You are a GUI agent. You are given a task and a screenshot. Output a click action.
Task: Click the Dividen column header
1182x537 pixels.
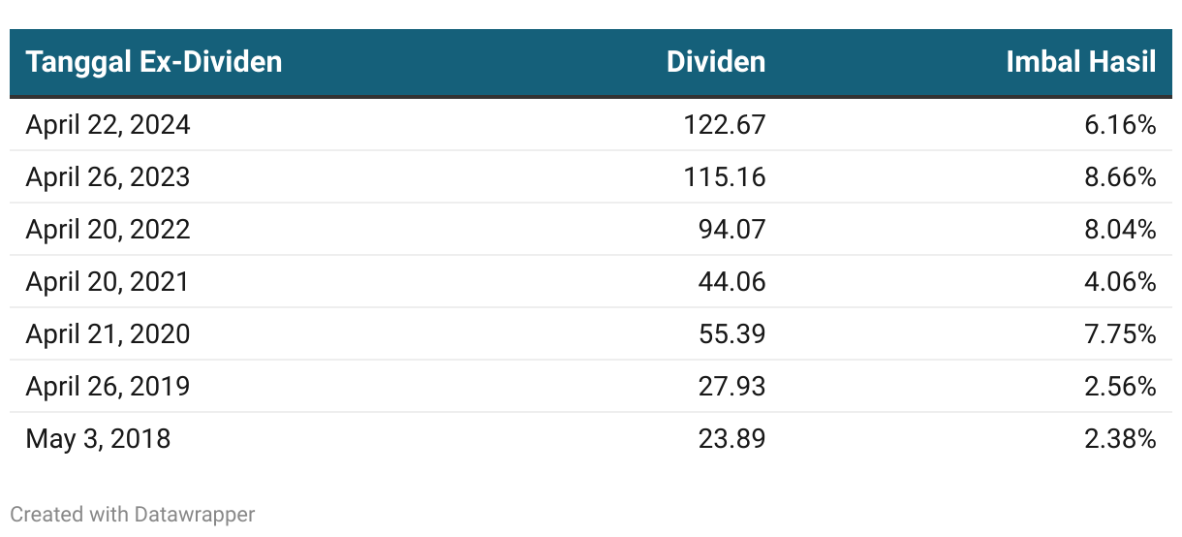coord(716,62)
